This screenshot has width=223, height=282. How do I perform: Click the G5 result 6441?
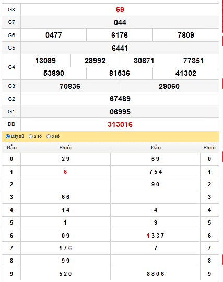click(120, 48)
